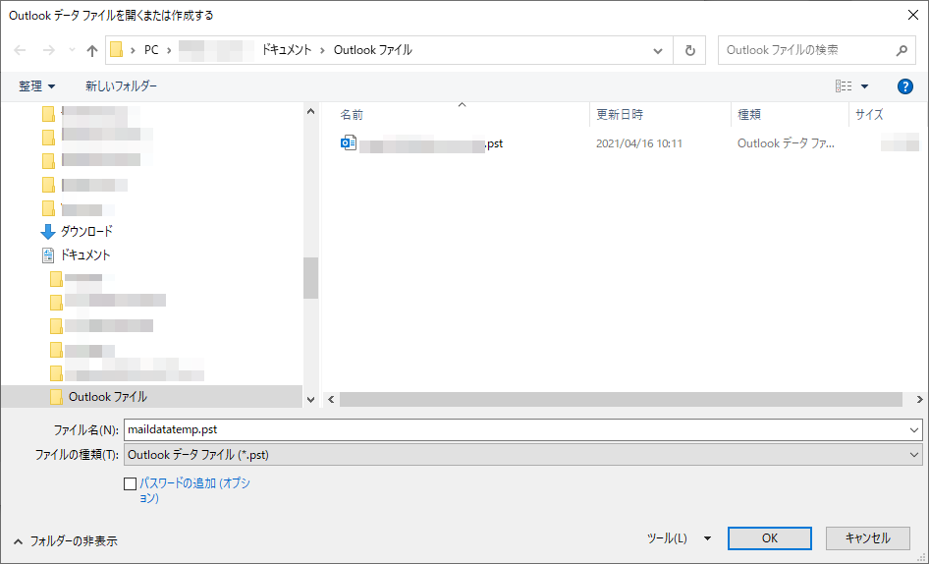This screenshot has width=929, height=564.
Task: Open the ツール(L) menu
Action: pos(667,538)
